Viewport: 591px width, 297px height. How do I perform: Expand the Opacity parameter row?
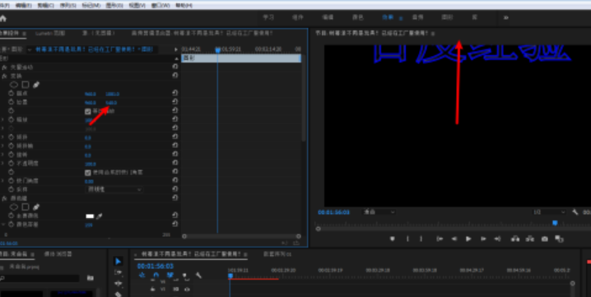3,163
